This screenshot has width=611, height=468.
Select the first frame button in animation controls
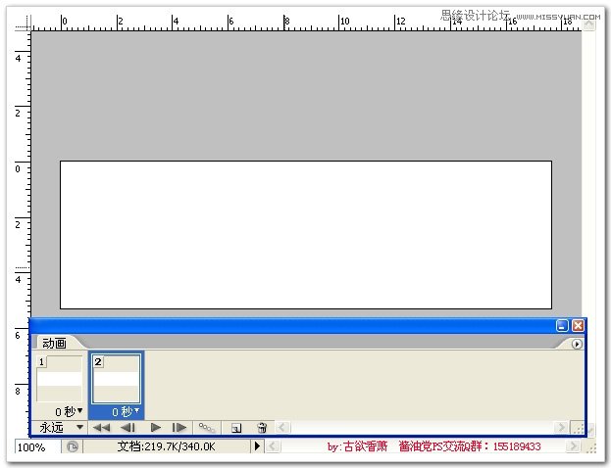102,428
